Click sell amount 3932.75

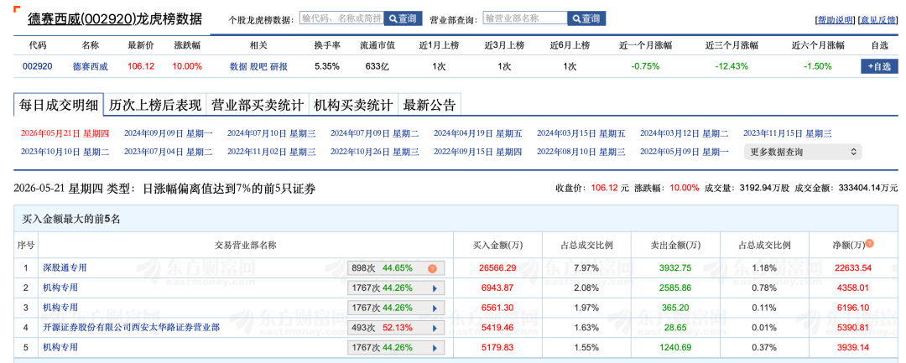[674, 268]
